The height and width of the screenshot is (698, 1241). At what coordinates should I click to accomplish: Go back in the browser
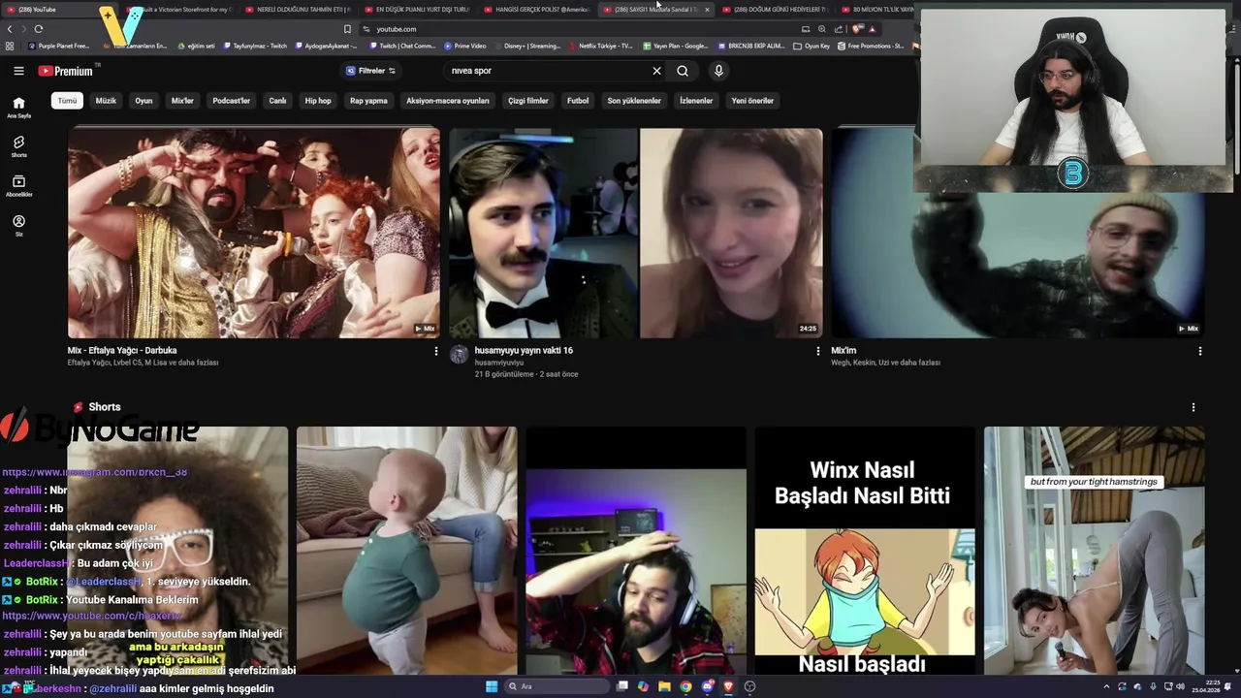pos(10,29)
